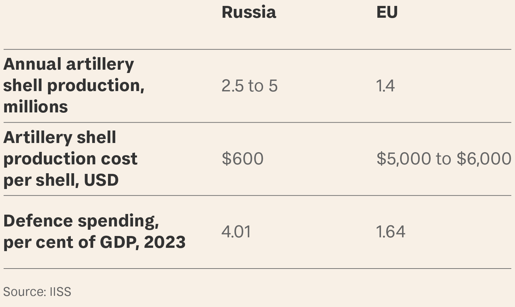Select the Artillery shell production cost label
The image size is (515, 307).
pyautogui.click(x=70, y=159)
